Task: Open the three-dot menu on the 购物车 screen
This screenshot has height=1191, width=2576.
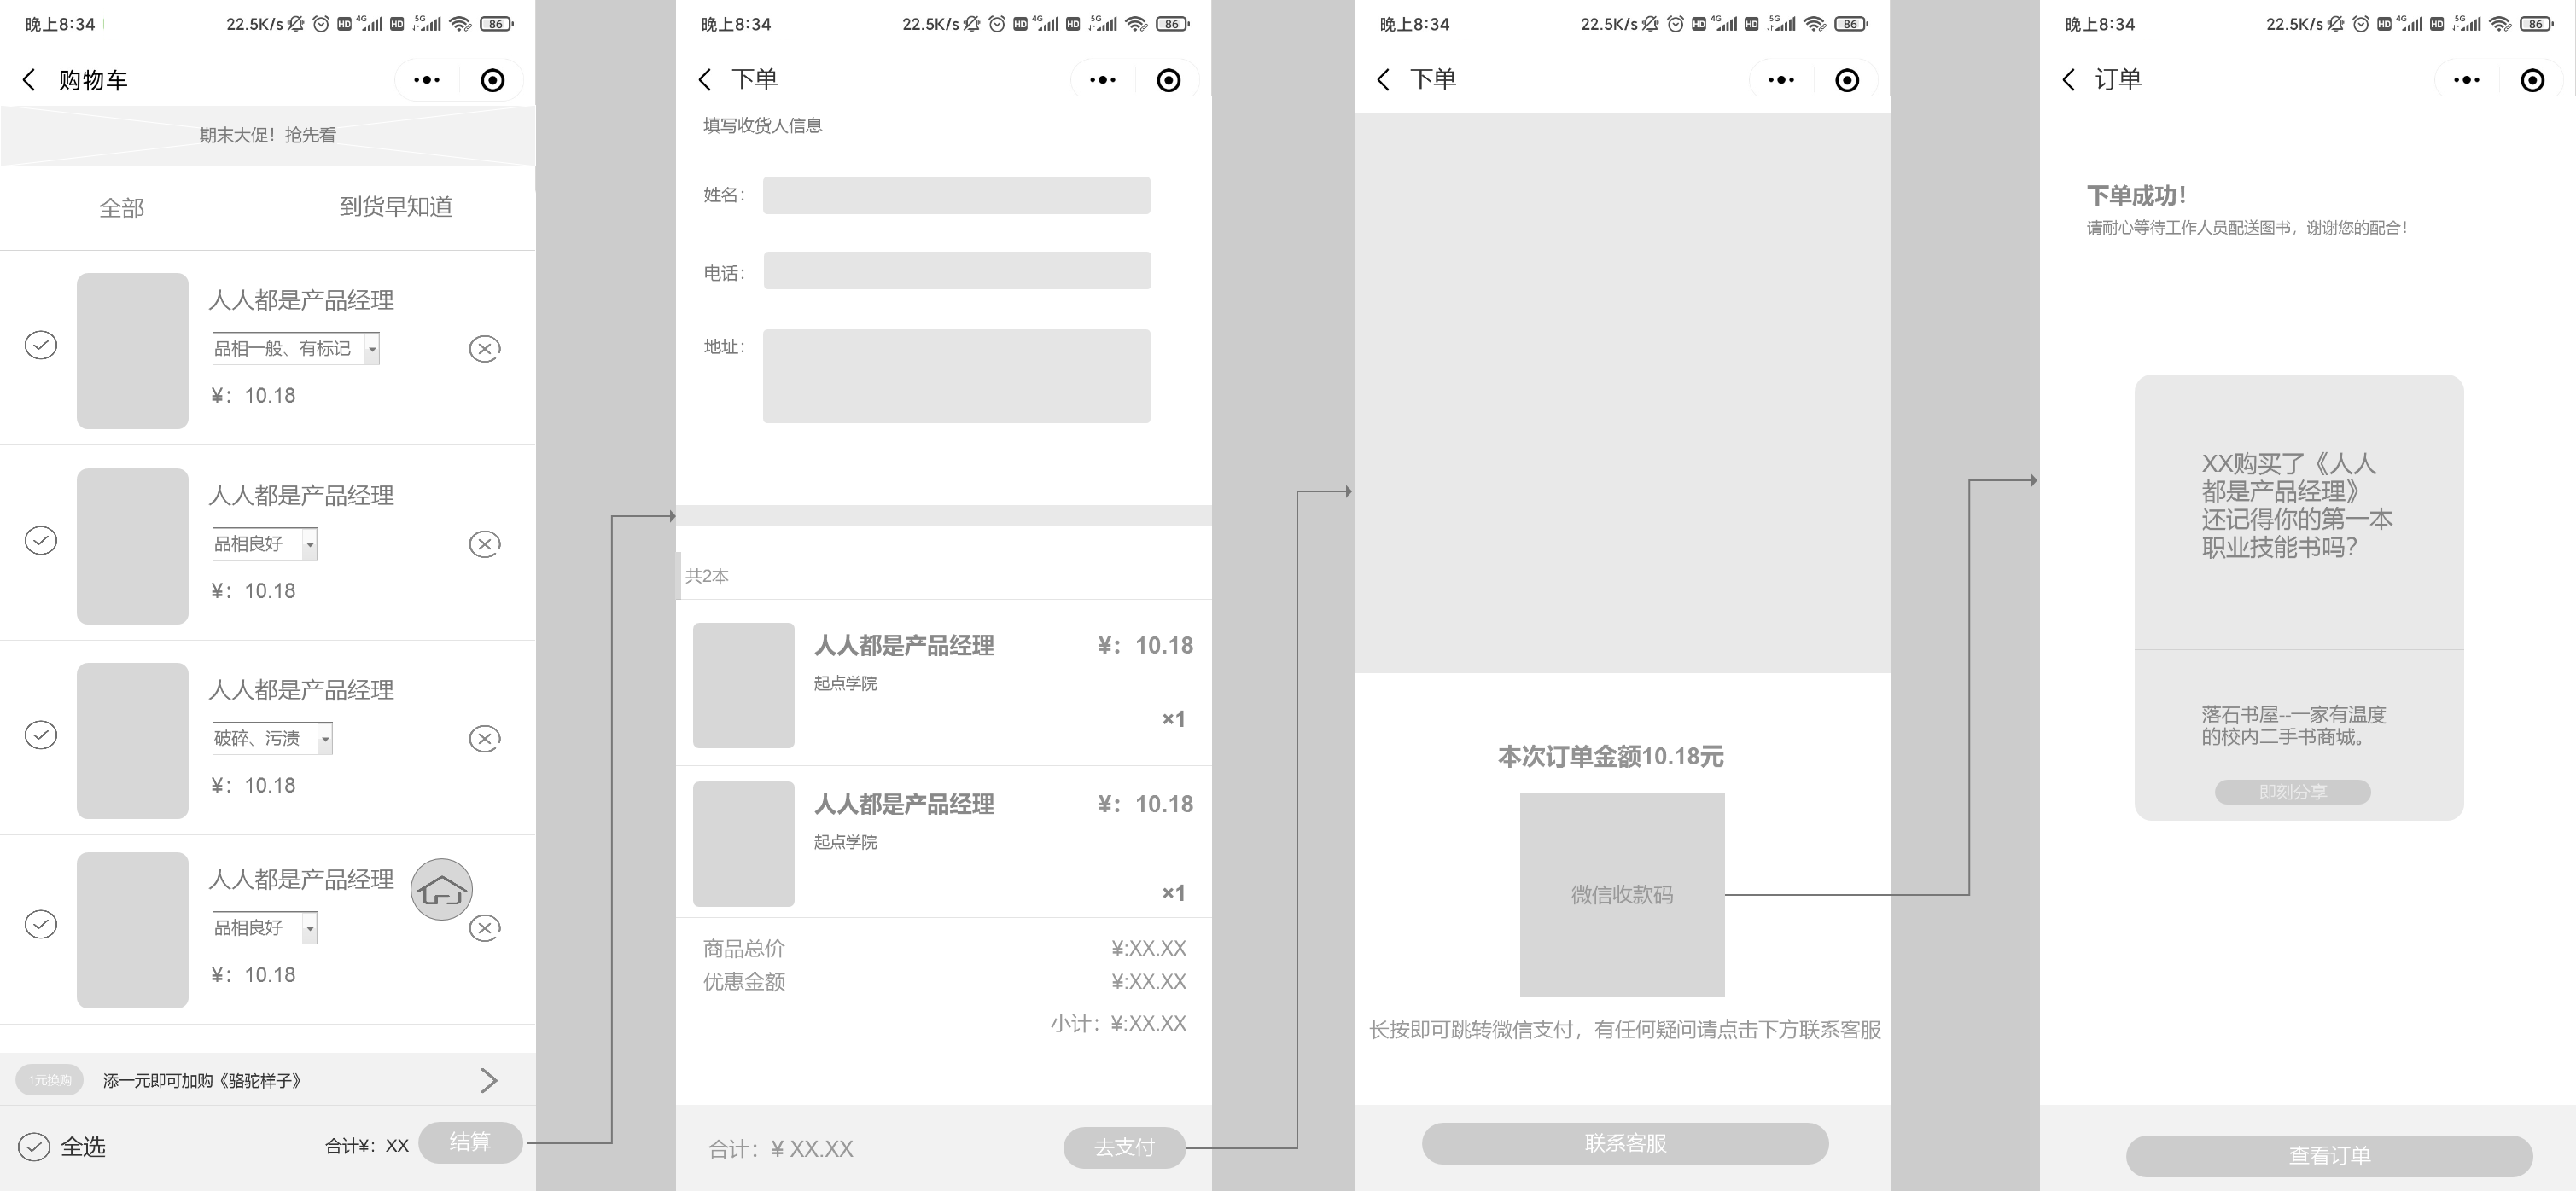Action: coord(427,80)
